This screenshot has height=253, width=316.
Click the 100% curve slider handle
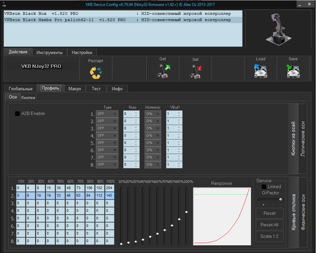[187, 212]
